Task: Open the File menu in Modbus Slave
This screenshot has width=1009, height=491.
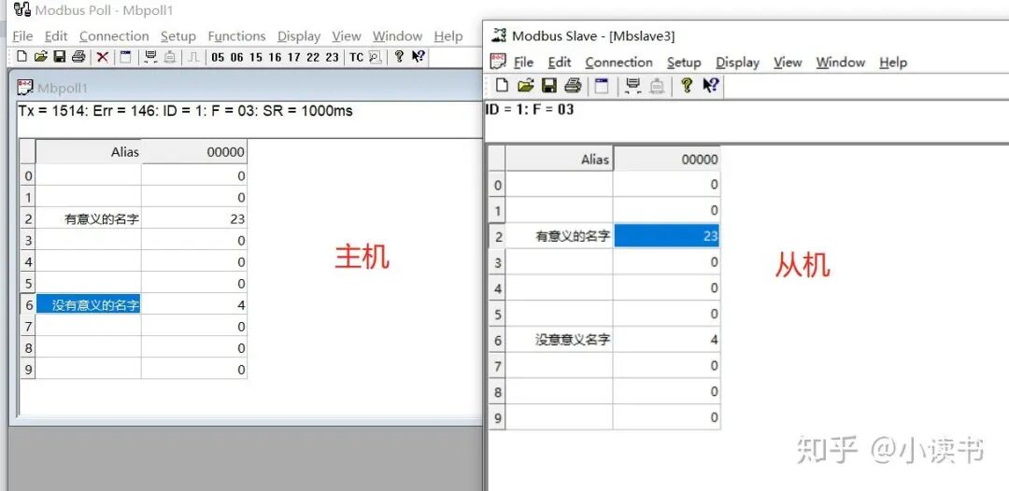Action: [x=523, y=63]
